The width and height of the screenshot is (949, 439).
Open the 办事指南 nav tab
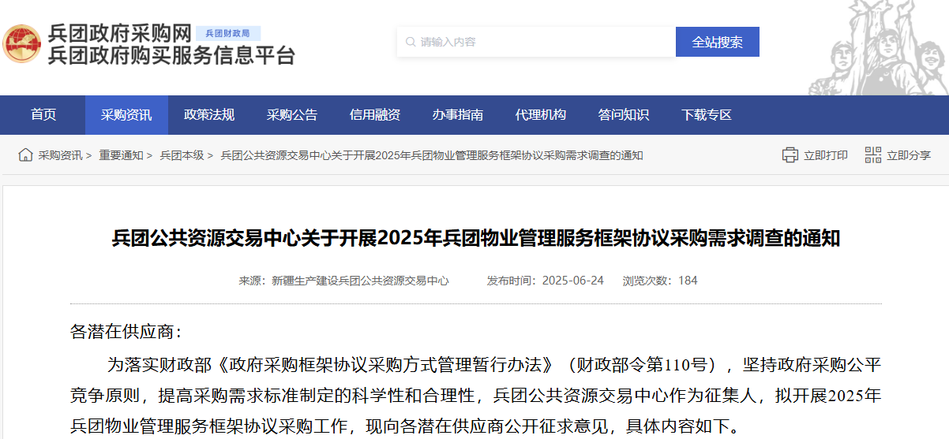[x=458, y=115]
